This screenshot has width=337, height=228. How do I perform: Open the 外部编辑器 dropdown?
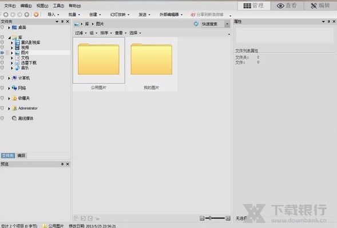tap(171, 15)
